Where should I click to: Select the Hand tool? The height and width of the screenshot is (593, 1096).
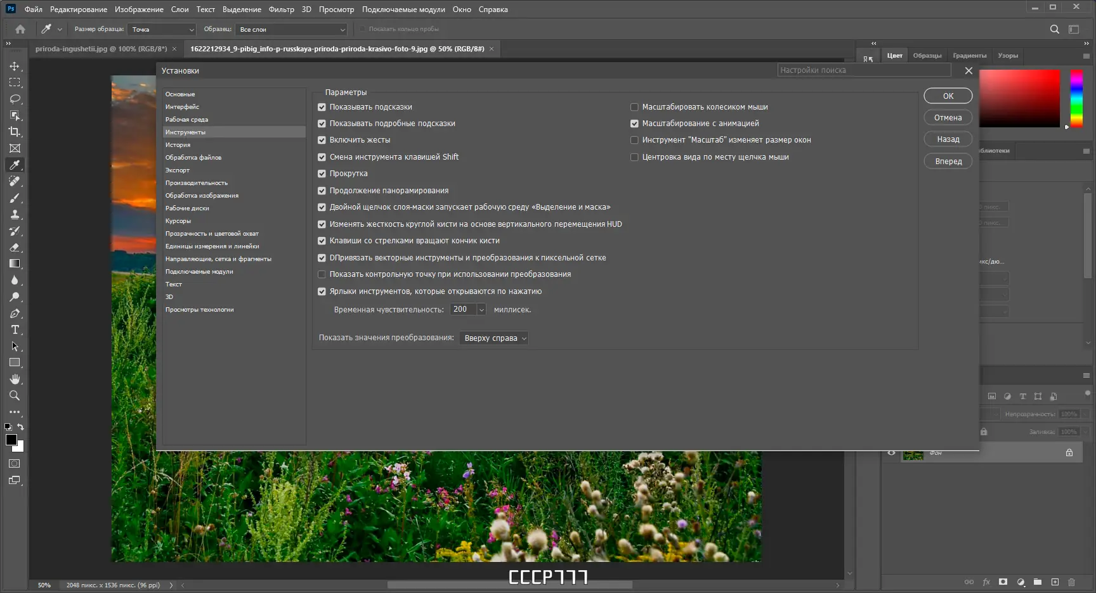point(15,379)
